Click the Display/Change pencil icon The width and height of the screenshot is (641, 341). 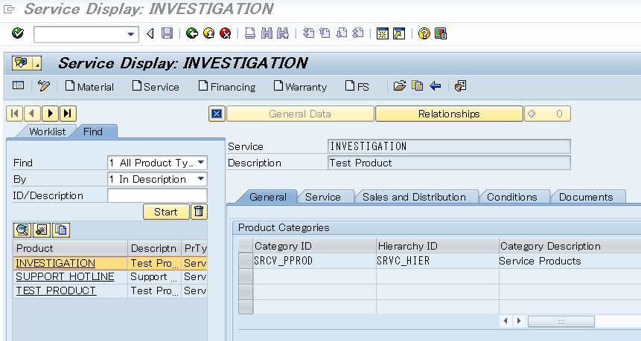pos(44,85)
